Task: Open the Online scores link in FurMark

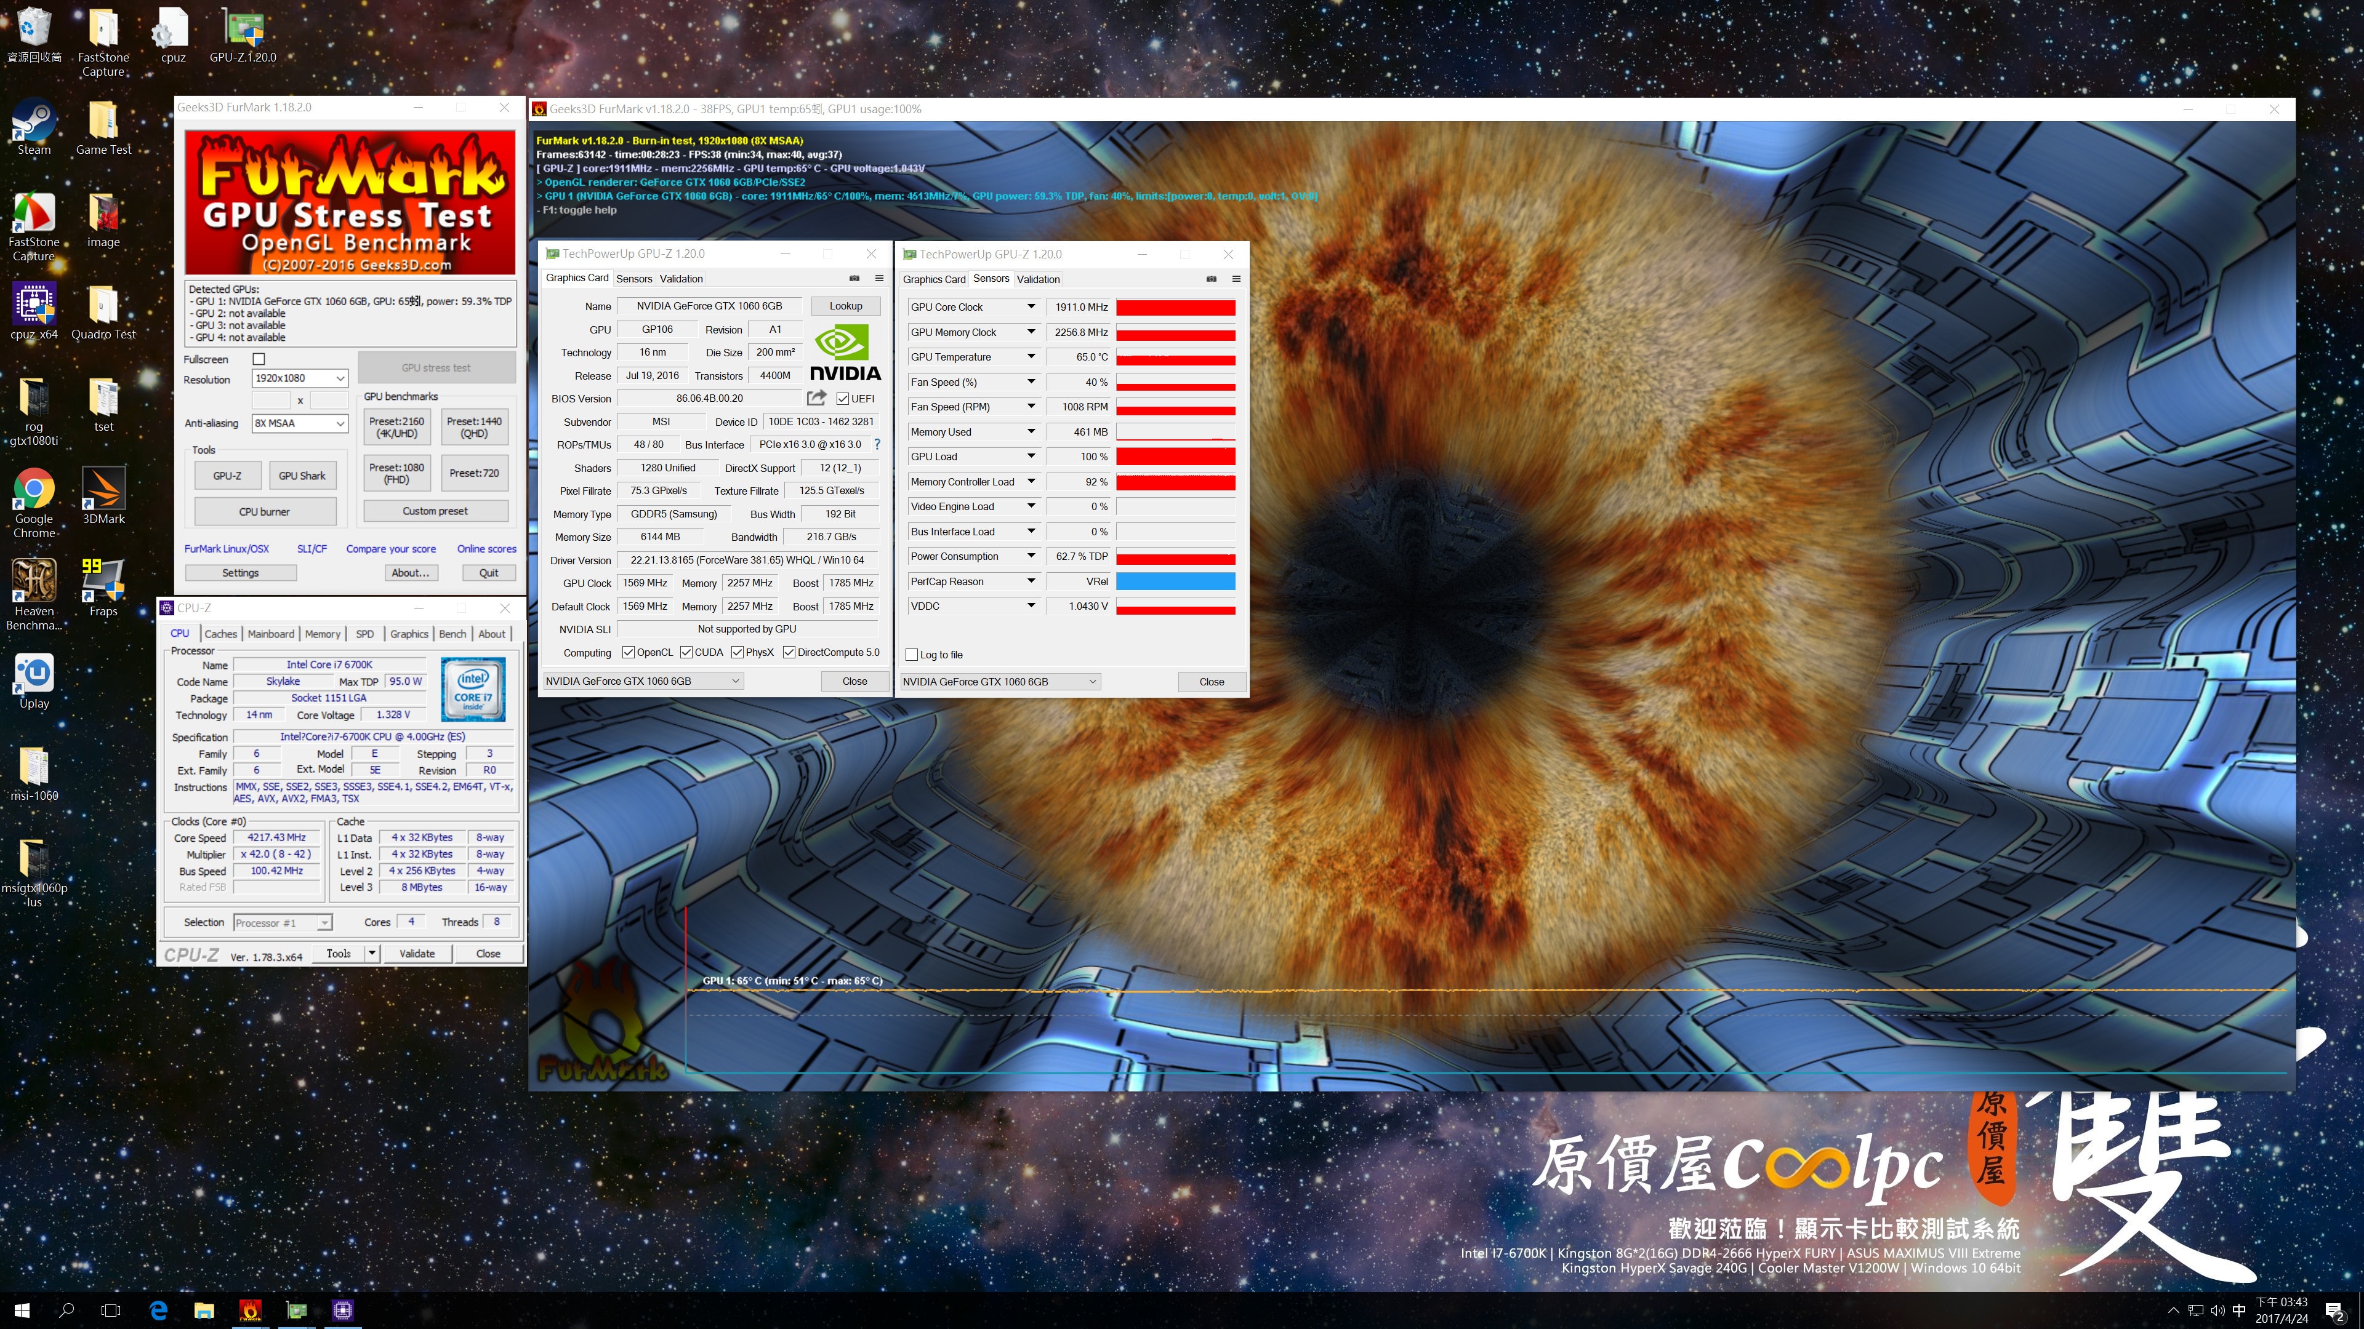Action: click(486, 548)
